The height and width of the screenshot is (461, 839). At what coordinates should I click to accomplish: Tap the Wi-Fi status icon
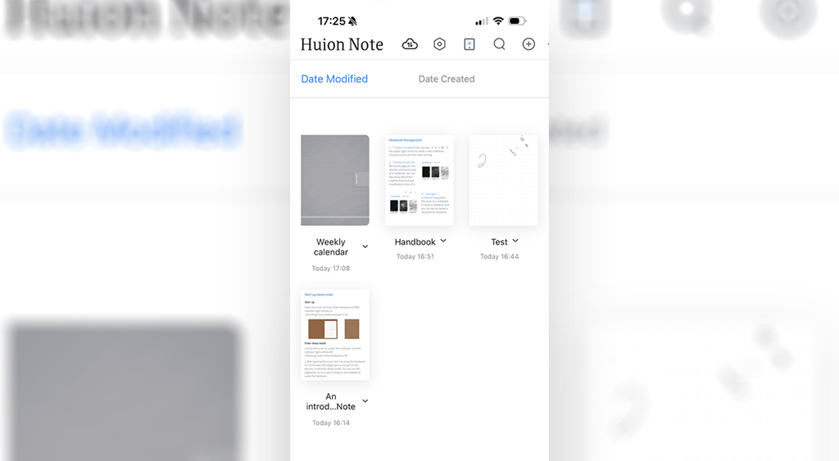coord(498,20)
